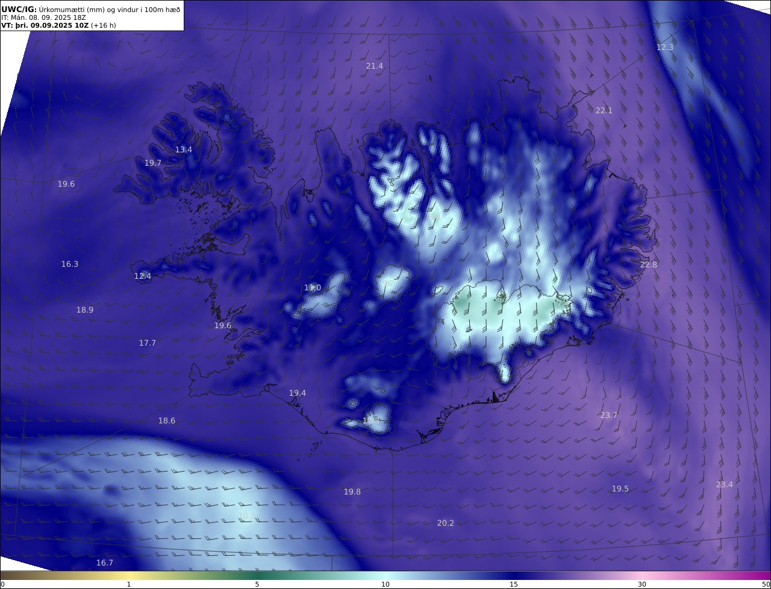Click the 22.8 value label

(649, 265)
